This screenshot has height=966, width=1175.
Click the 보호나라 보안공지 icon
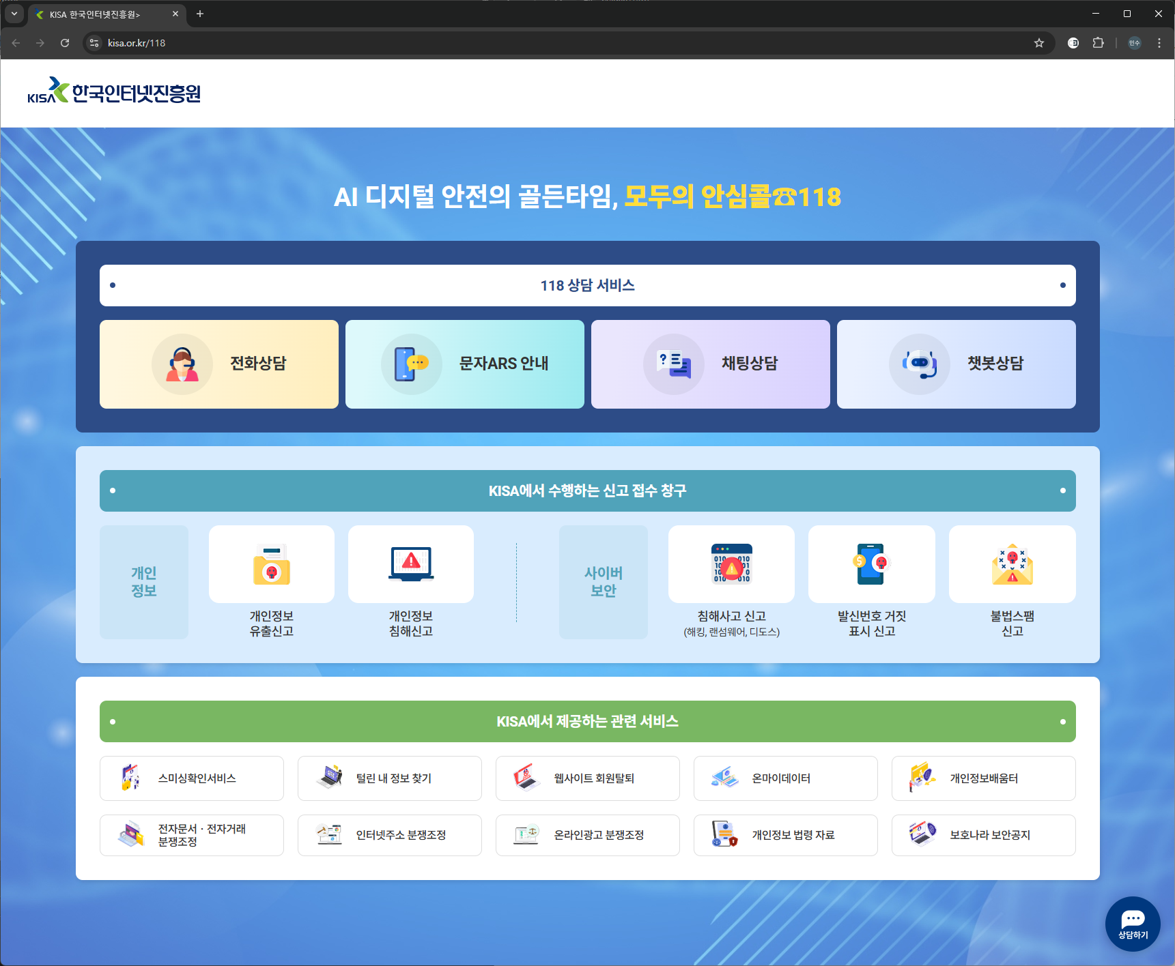pos(922,834)
